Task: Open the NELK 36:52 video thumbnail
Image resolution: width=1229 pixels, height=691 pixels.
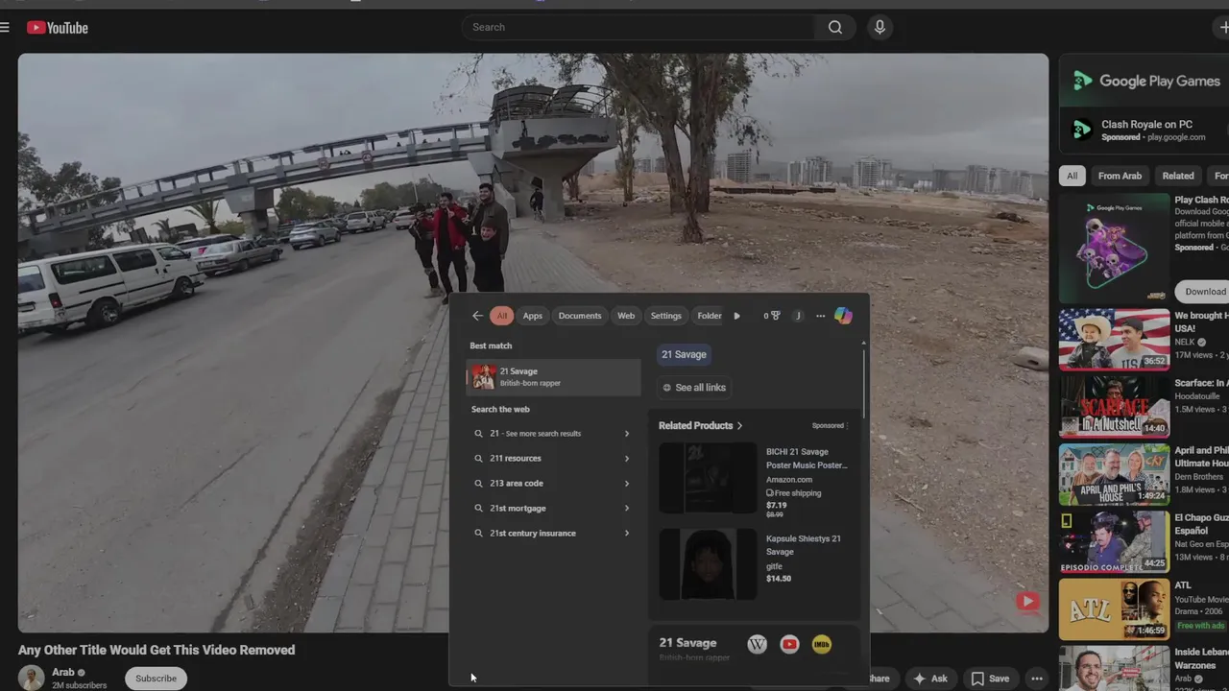Action: (x=1115, y=339)
